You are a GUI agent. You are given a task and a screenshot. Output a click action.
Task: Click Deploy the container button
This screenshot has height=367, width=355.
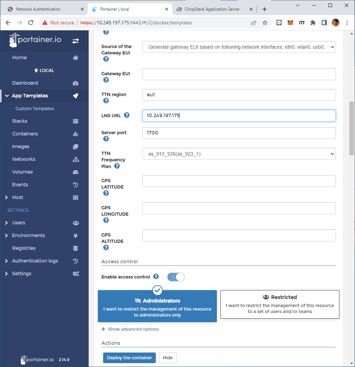click(129, 358)
